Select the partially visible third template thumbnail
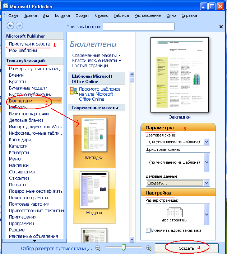 pos(94,235)
